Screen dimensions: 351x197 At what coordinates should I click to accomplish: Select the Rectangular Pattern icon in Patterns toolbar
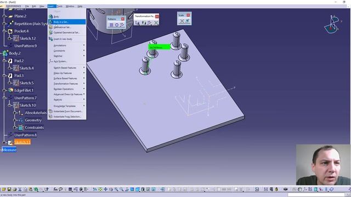[111, 25]
